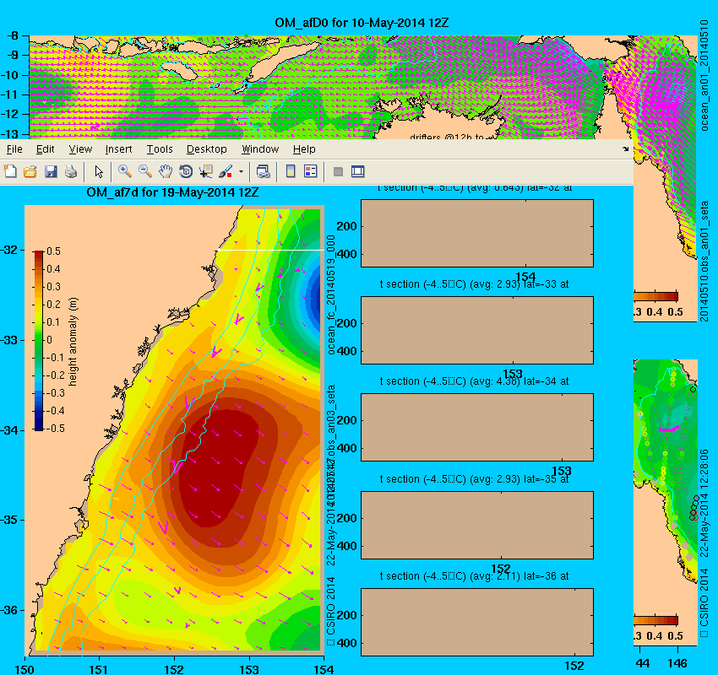The width and height of the screenshot is (718, 675).
Task: Click the t section panel for lat=-36
Action: [477, 622]
